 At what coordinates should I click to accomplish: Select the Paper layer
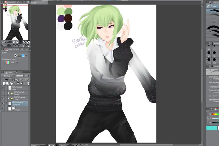pyautogui.click(x=18, y=109)
